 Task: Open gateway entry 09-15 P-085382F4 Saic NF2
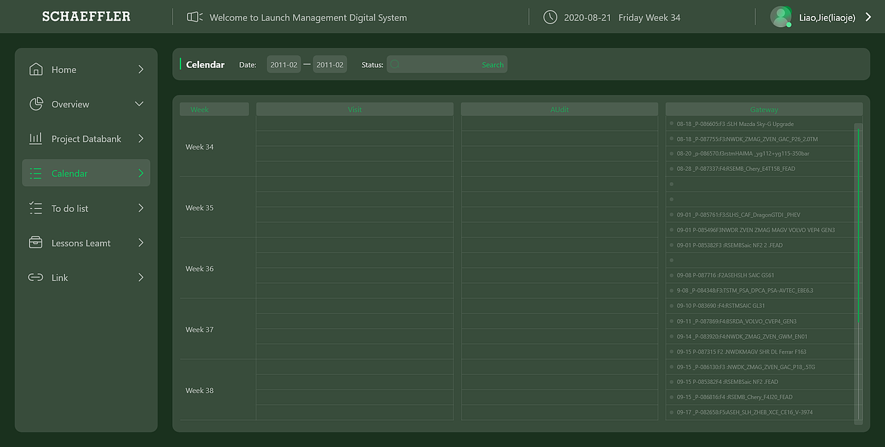coord(727,382)
